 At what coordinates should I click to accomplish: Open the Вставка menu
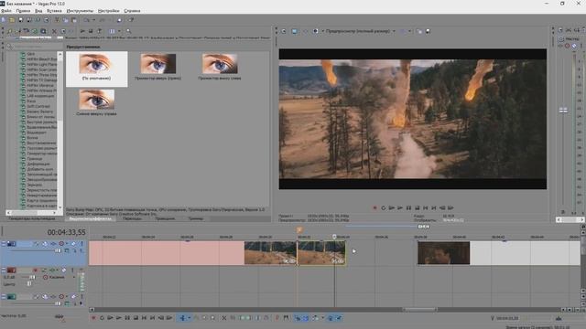click(x=54, y=11)
